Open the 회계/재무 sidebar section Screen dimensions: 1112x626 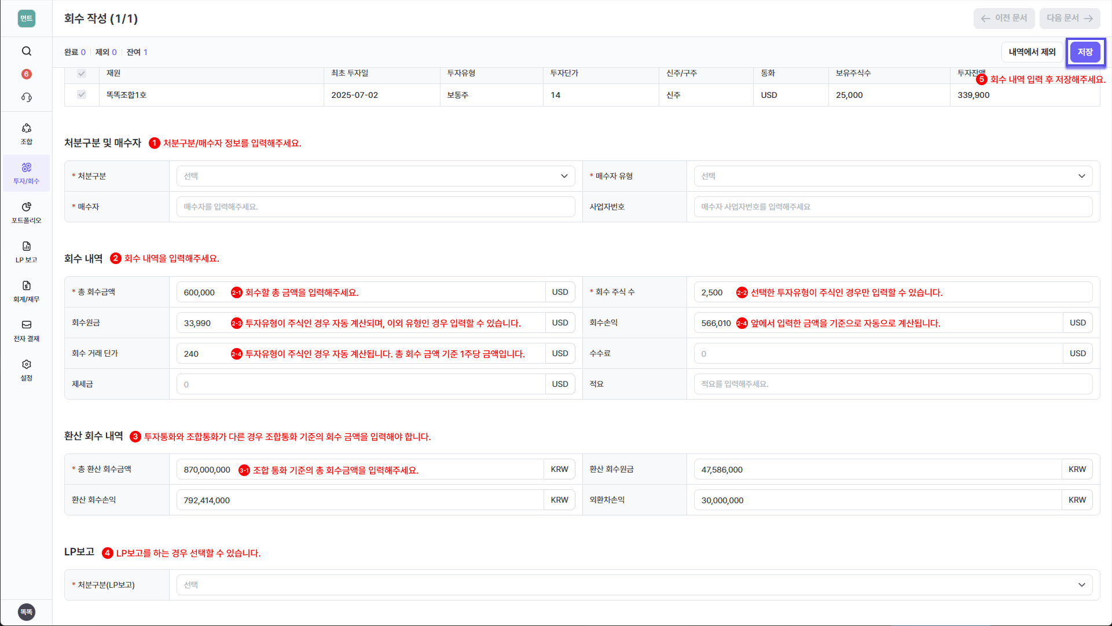[x=27, y=291]
